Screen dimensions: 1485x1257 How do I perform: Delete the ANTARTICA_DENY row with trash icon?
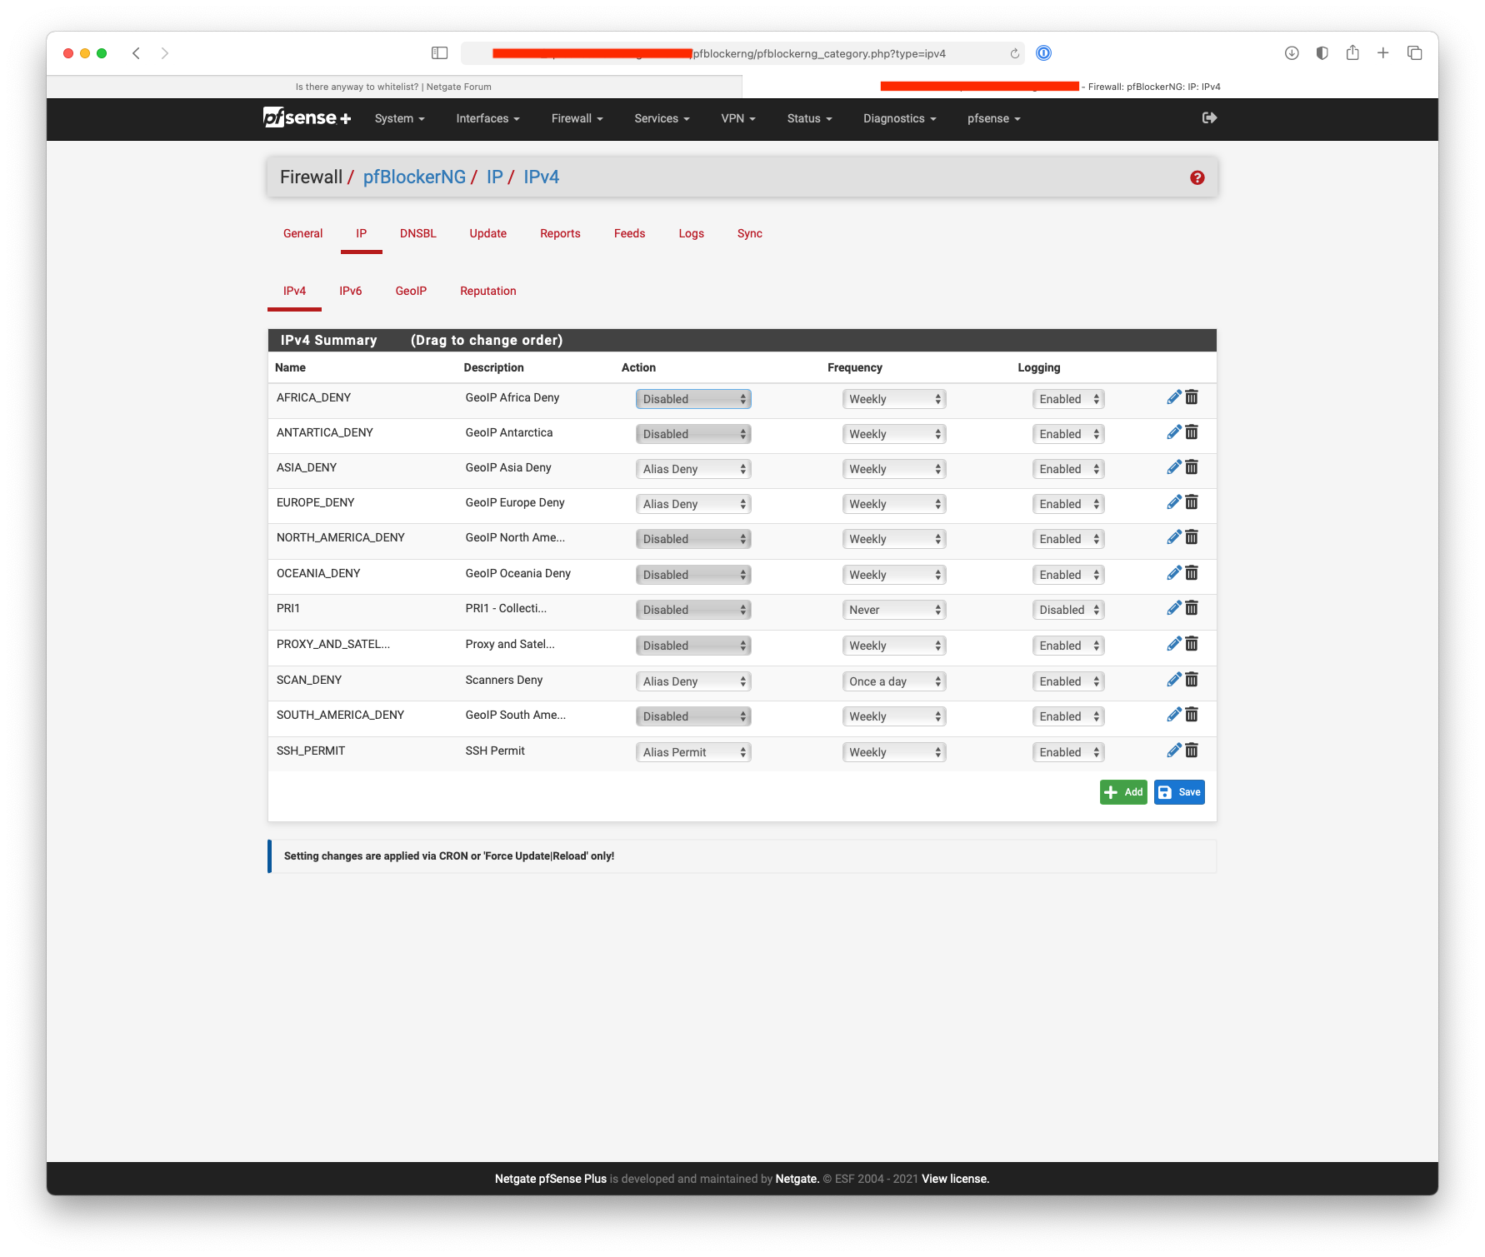1192,432
